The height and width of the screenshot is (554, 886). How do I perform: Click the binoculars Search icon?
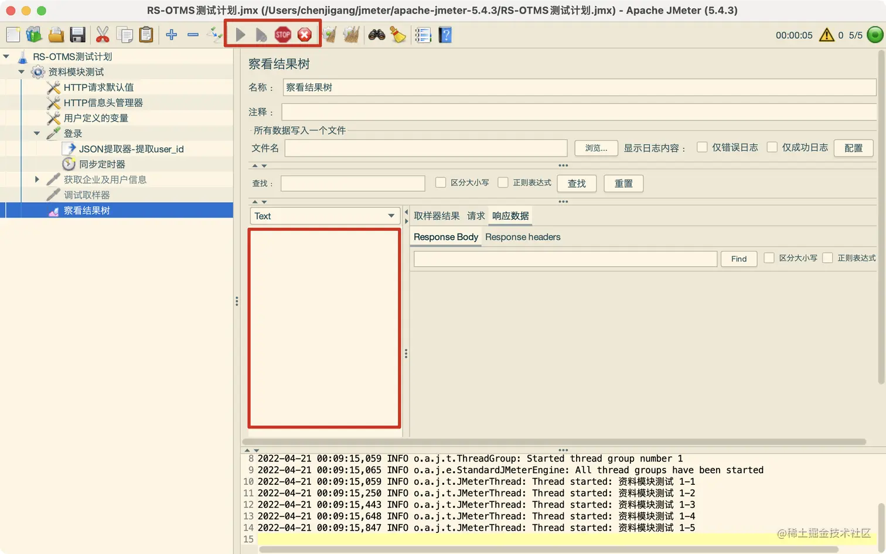[377, 35]
